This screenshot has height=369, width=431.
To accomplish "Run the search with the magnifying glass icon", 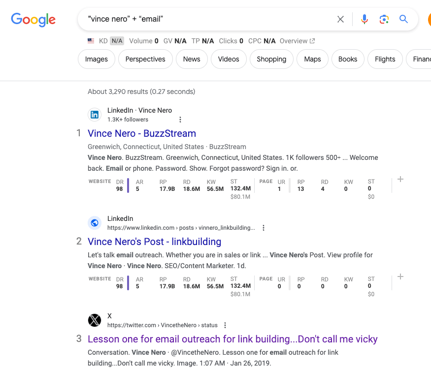I will (403, 19).
